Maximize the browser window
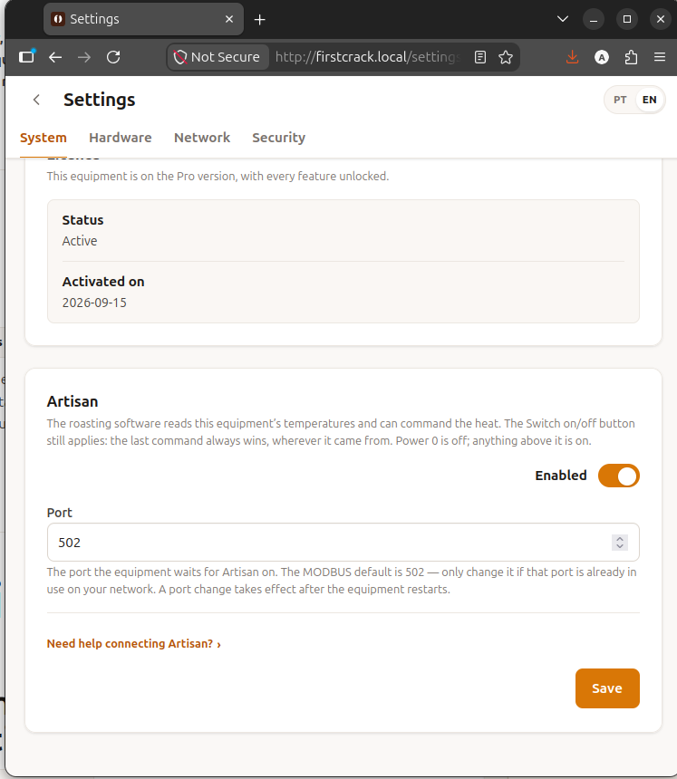Screen dimensions: 677x779 coord(627,19)
